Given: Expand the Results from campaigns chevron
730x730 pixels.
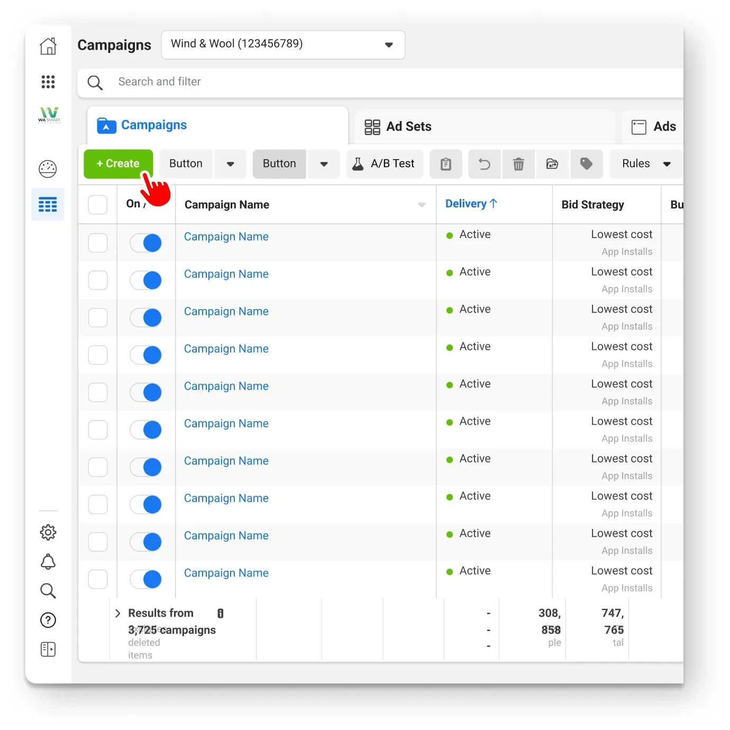Looking at the screenshot, I should tap(118, 613).
